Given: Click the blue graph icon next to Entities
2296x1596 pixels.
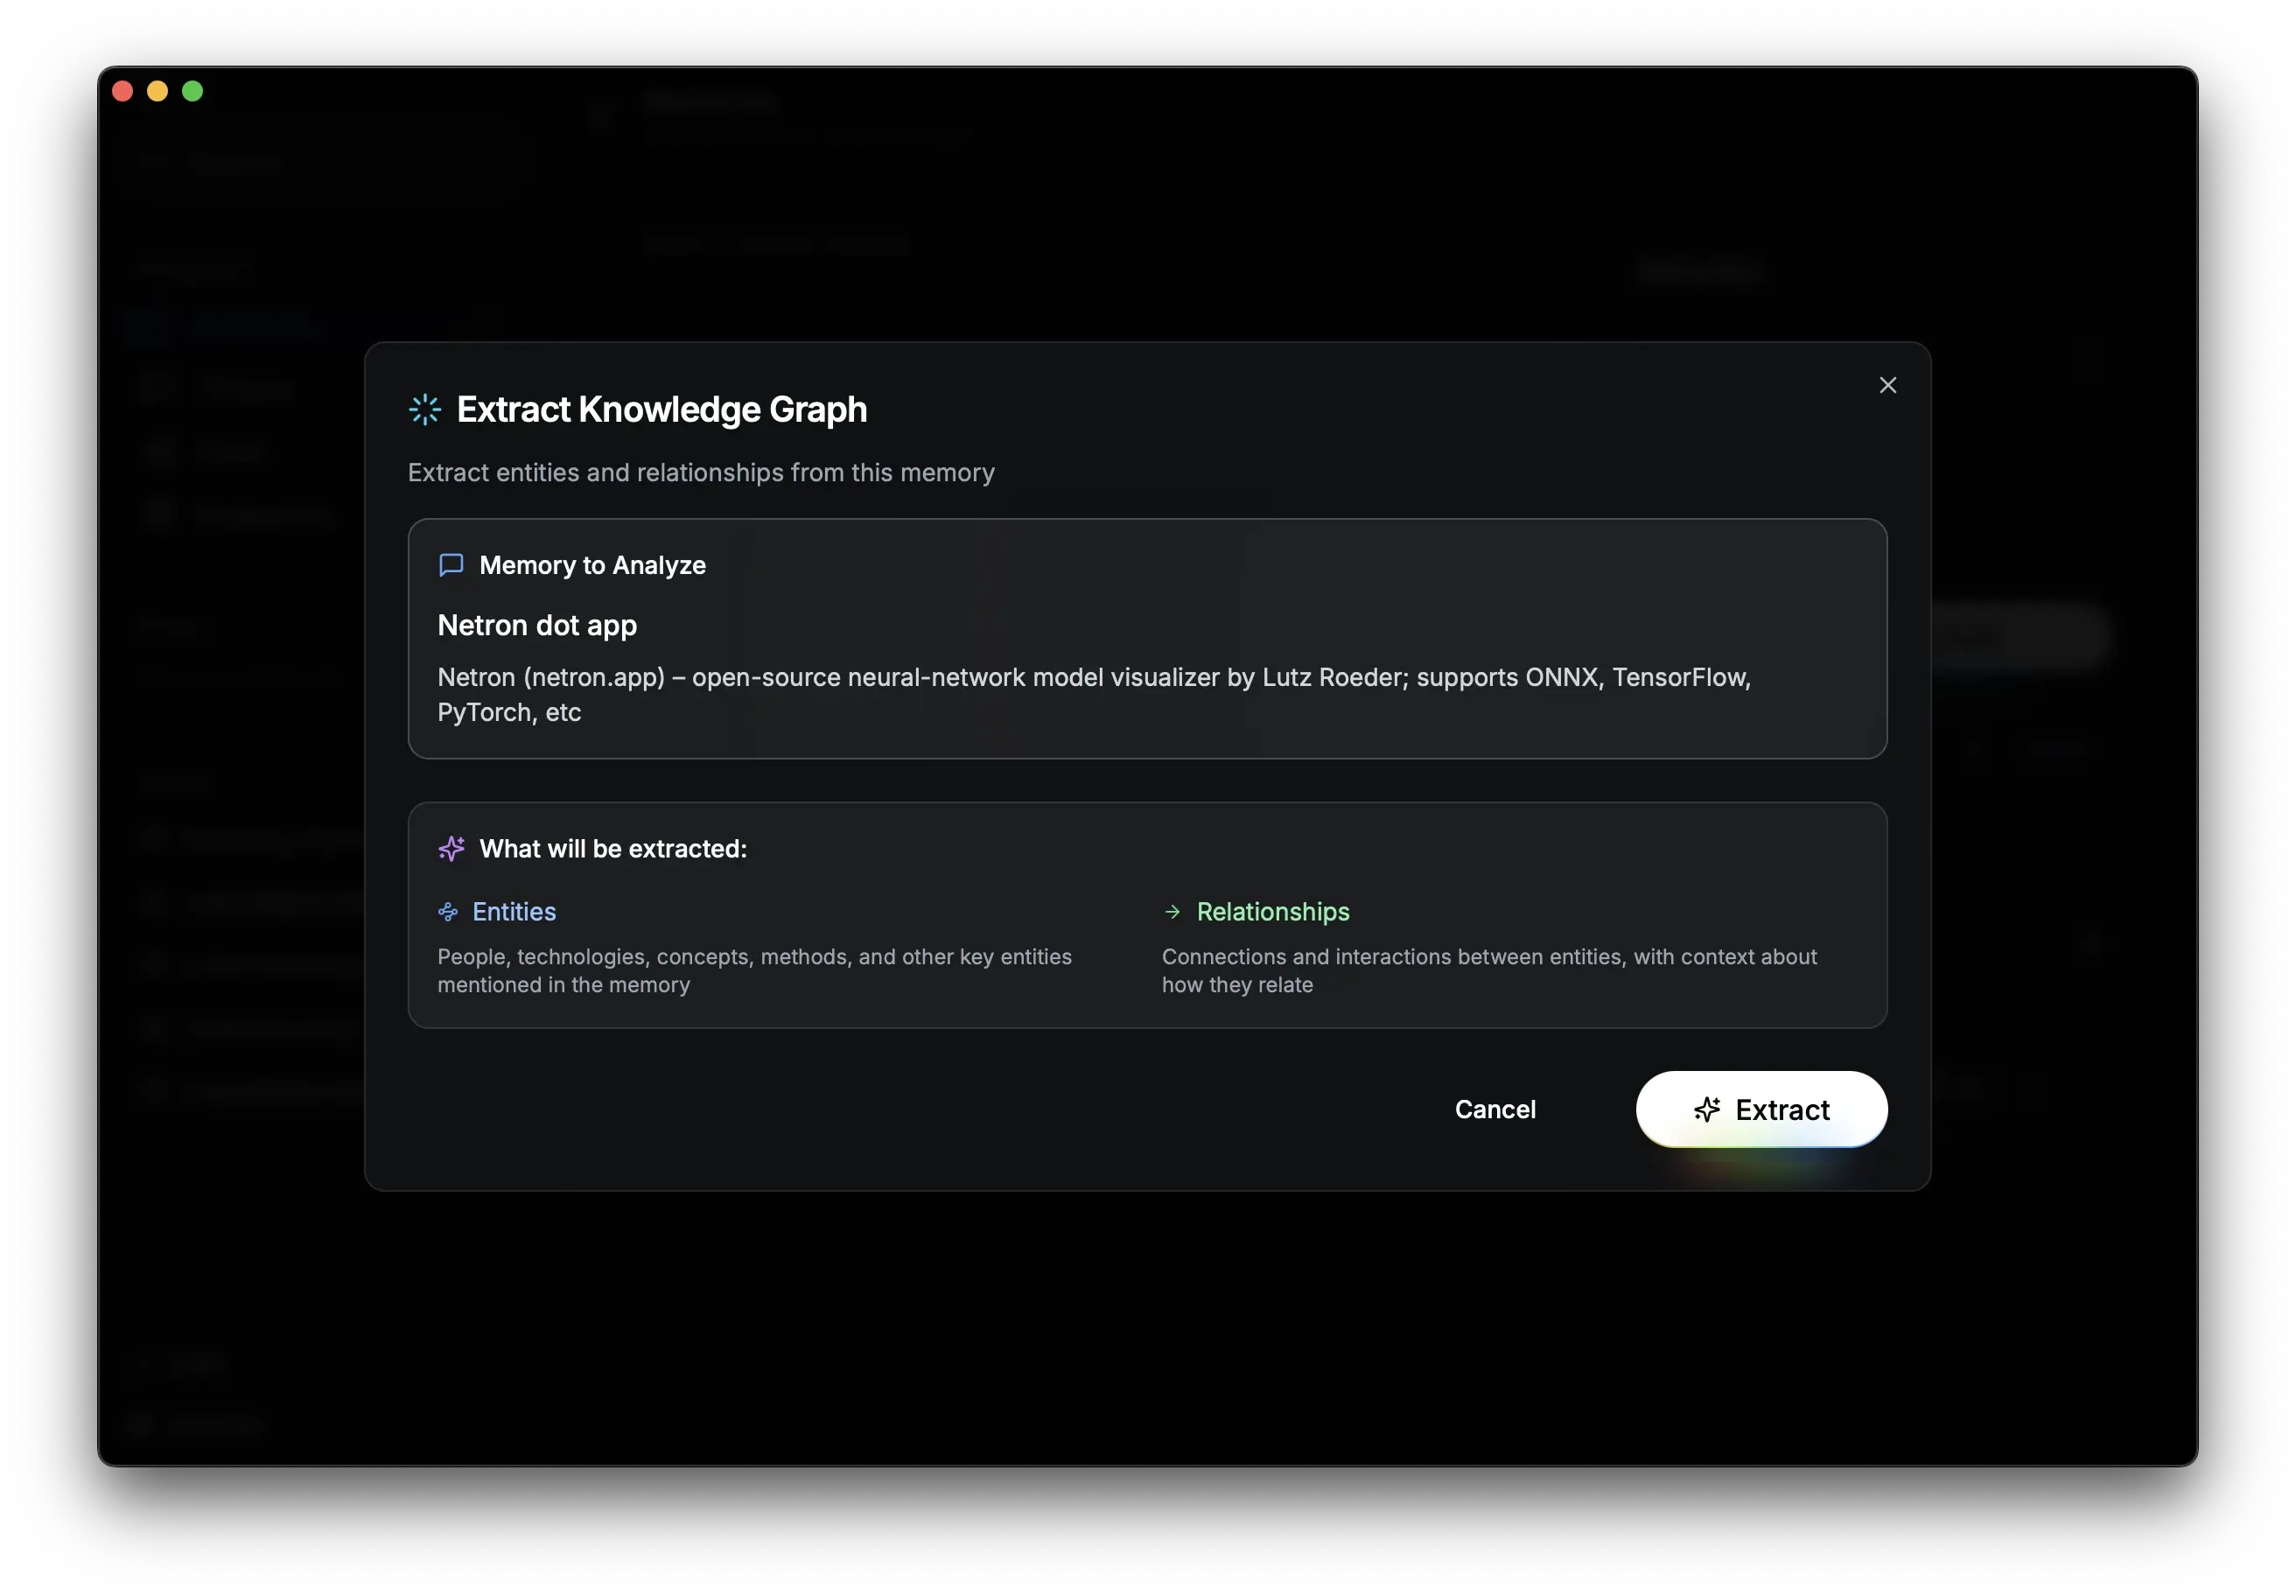Looking at the screenshot, I should [448, 911].
